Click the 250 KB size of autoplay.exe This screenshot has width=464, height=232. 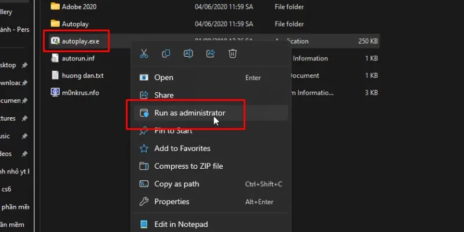(x=368, y=41)
